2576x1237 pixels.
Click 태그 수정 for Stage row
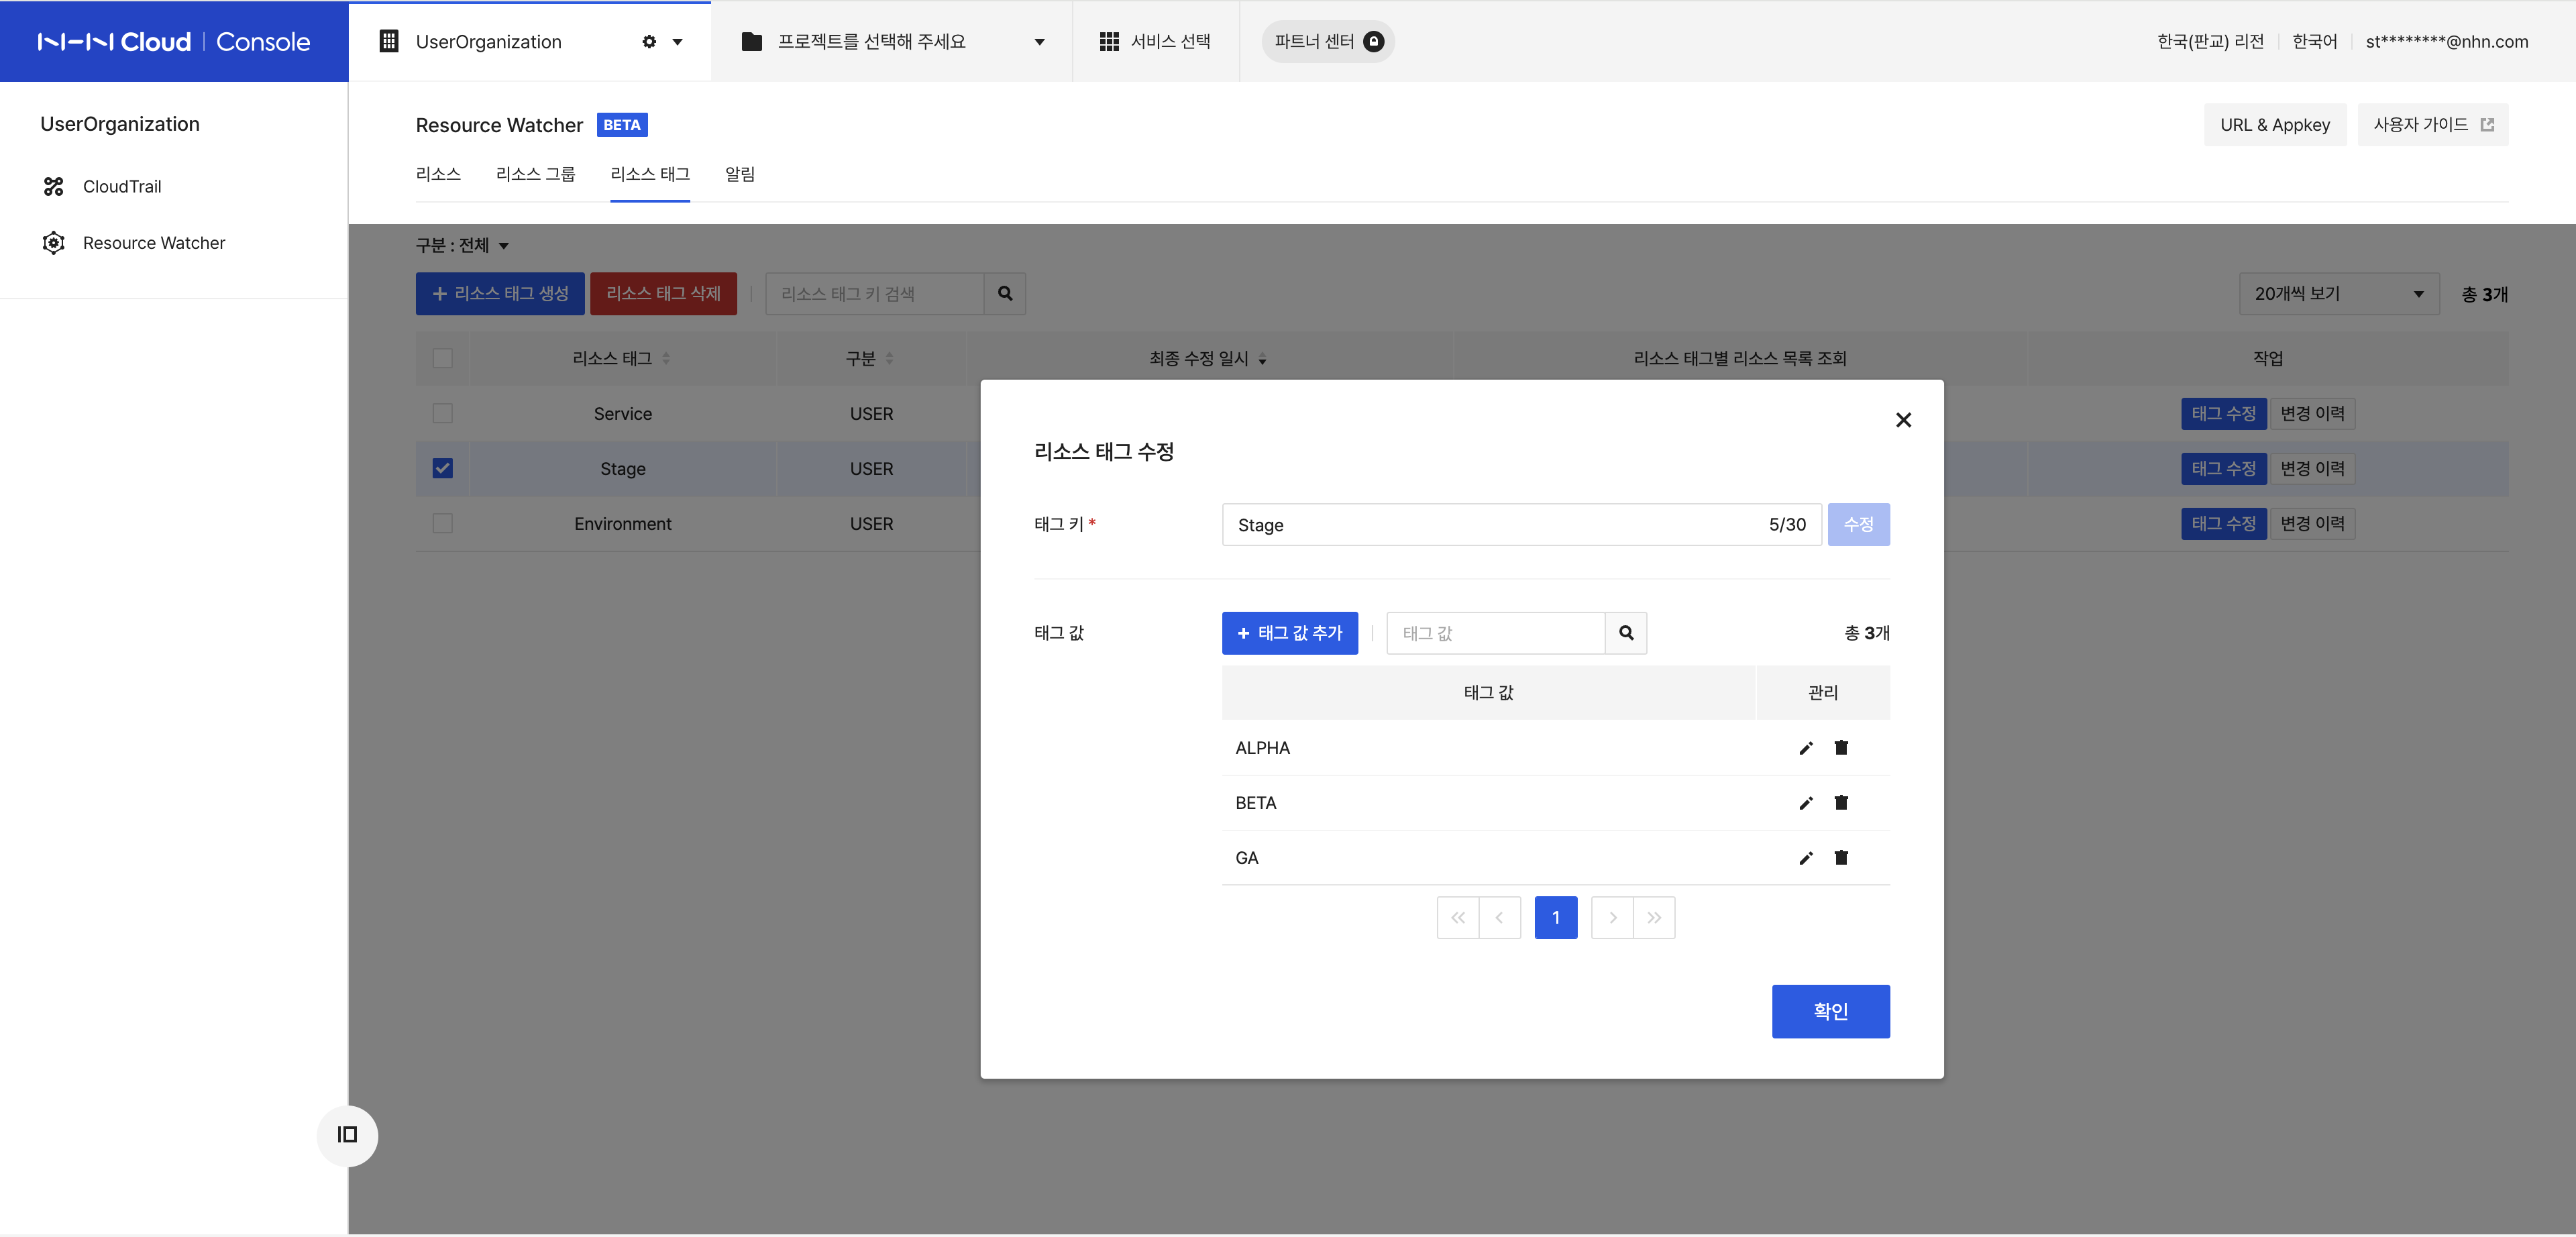click(x=2224, y=469)
